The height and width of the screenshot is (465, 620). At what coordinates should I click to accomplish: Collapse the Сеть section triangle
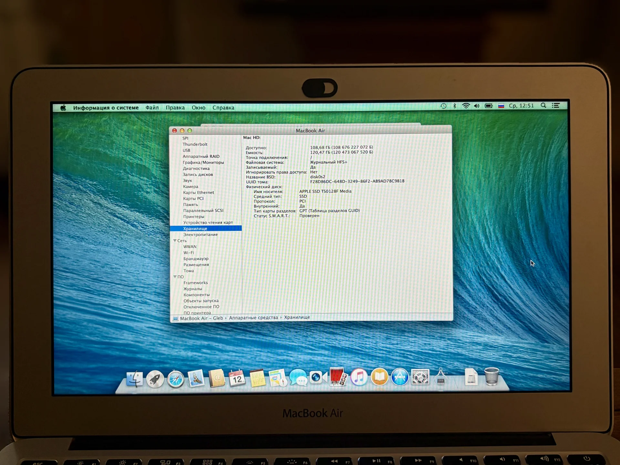pos(175,241)
